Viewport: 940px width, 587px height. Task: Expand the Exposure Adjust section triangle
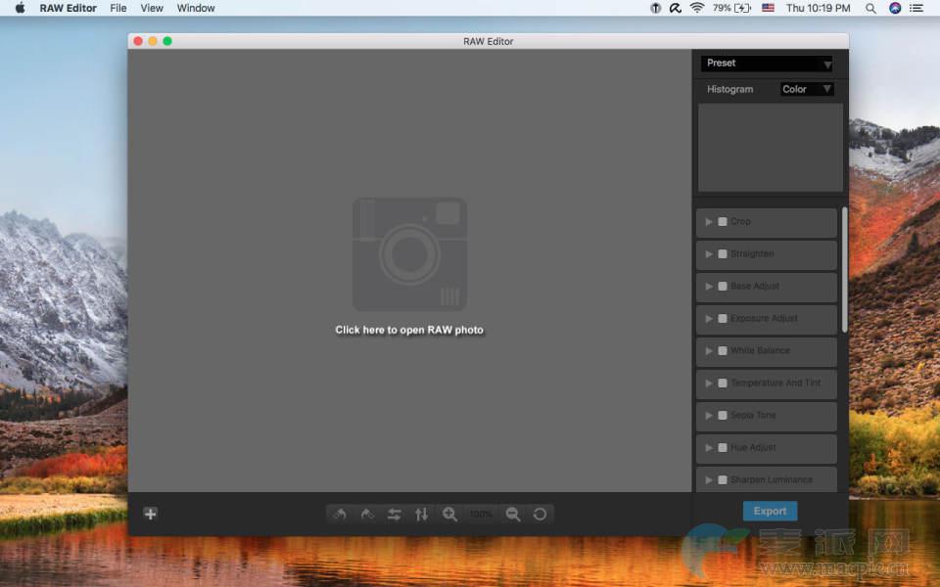click(709, 319)
